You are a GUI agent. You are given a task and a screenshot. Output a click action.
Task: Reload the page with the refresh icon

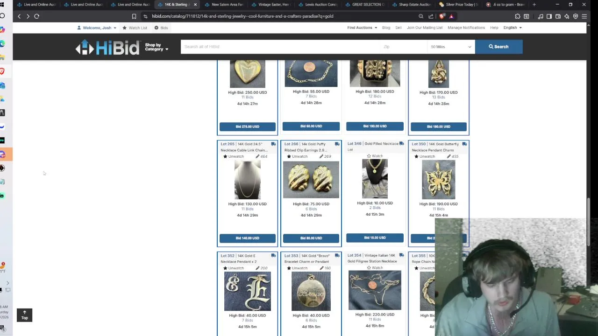[36, 16]
